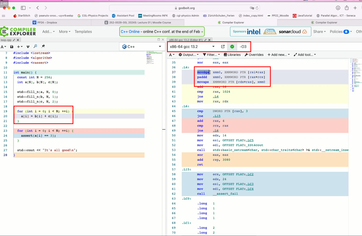The image size is (362, 236).
Task: Open the Templates menu item
Action: coord(83,32)
